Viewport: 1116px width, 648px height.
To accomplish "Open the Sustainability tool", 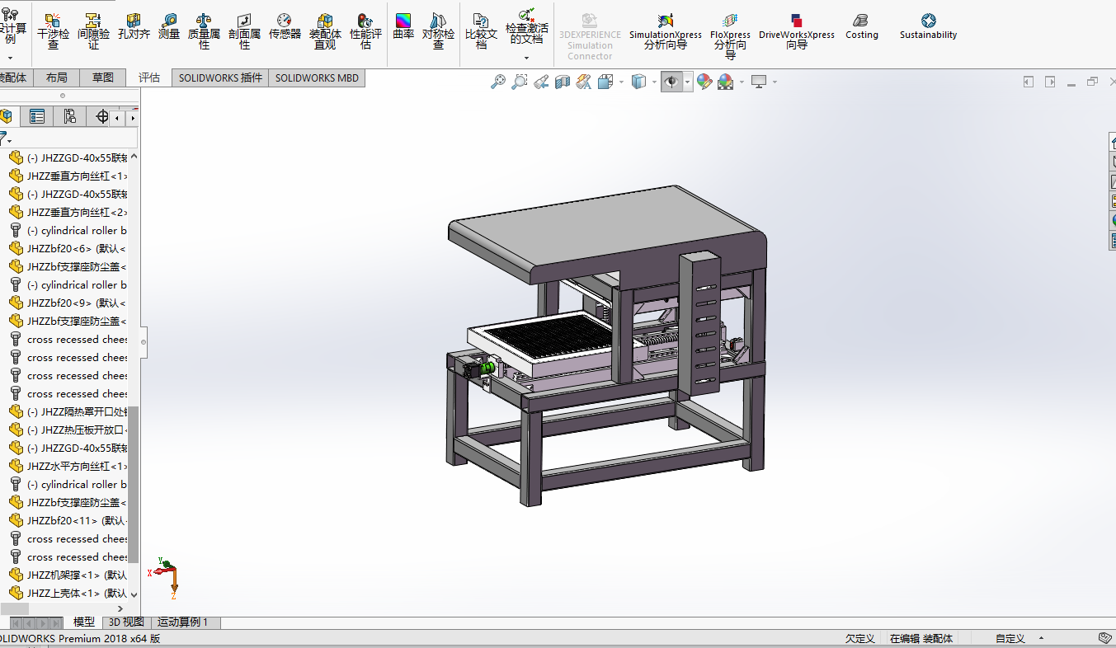I will click(928, 26).
